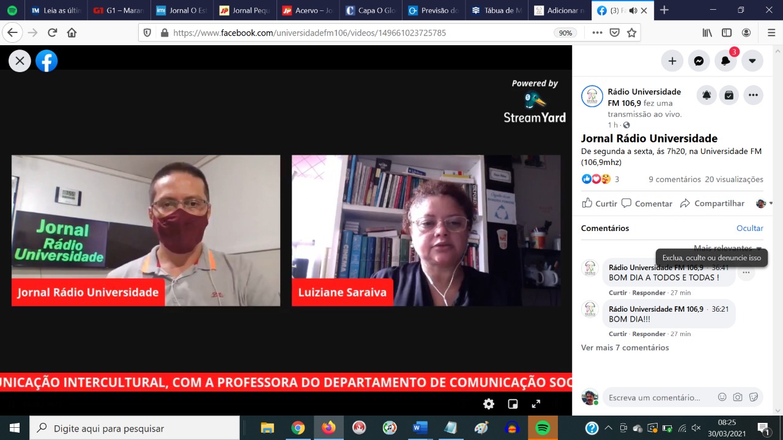
Task: Reload the current page
Action: (53, 33)
